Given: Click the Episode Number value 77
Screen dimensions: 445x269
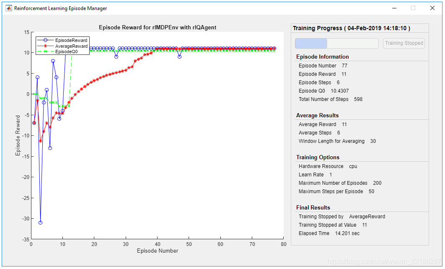Looking at the screenshot, I should [x=344, y=66].
